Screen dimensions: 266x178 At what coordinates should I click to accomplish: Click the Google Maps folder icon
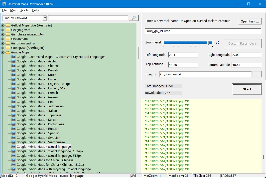pos(8,52)
